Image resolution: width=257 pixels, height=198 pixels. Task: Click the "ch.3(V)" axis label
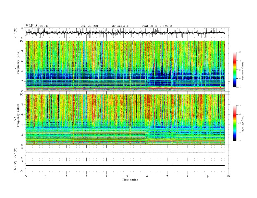16,153
